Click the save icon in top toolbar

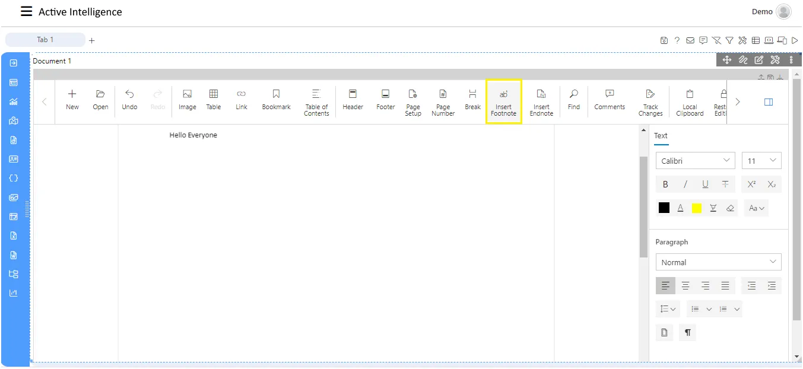(664, 40)
